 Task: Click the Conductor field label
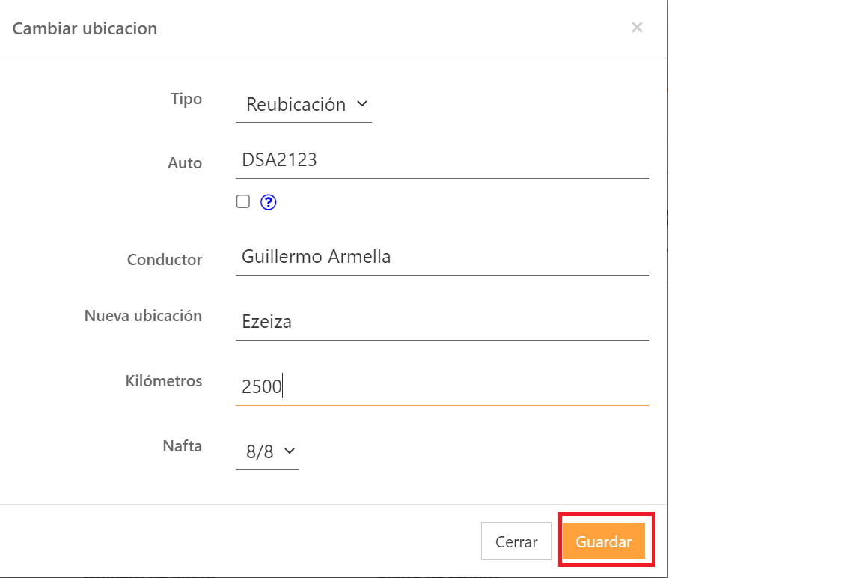point(165,260)
